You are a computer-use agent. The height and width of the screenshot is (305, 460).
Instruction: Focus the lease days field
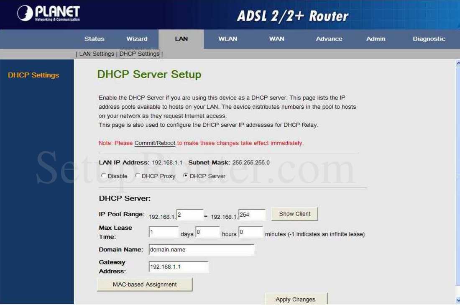click(164, 232)
